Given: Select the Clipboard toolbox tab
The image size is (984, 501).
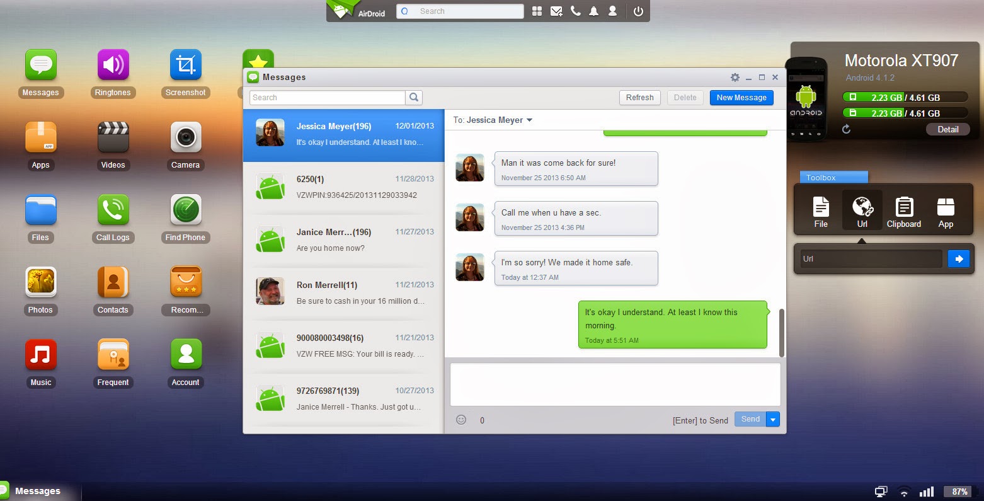Looking at the screenshot, I should (904, 212).
